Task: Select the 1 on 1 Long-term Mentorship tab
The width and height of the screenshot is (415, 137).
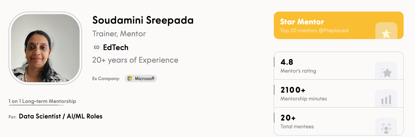Action: [x=42, y=101]
